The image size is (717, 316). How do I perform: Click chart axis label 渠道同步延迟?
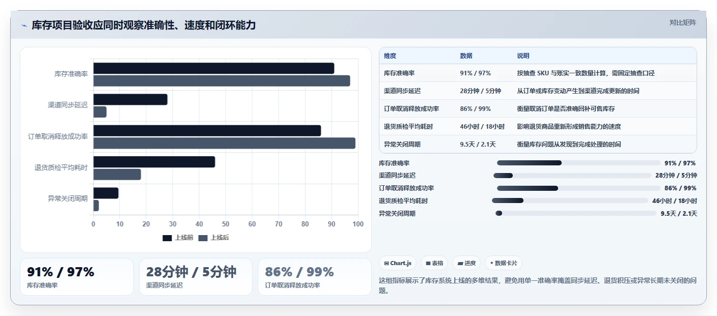[x=68, y=105]
